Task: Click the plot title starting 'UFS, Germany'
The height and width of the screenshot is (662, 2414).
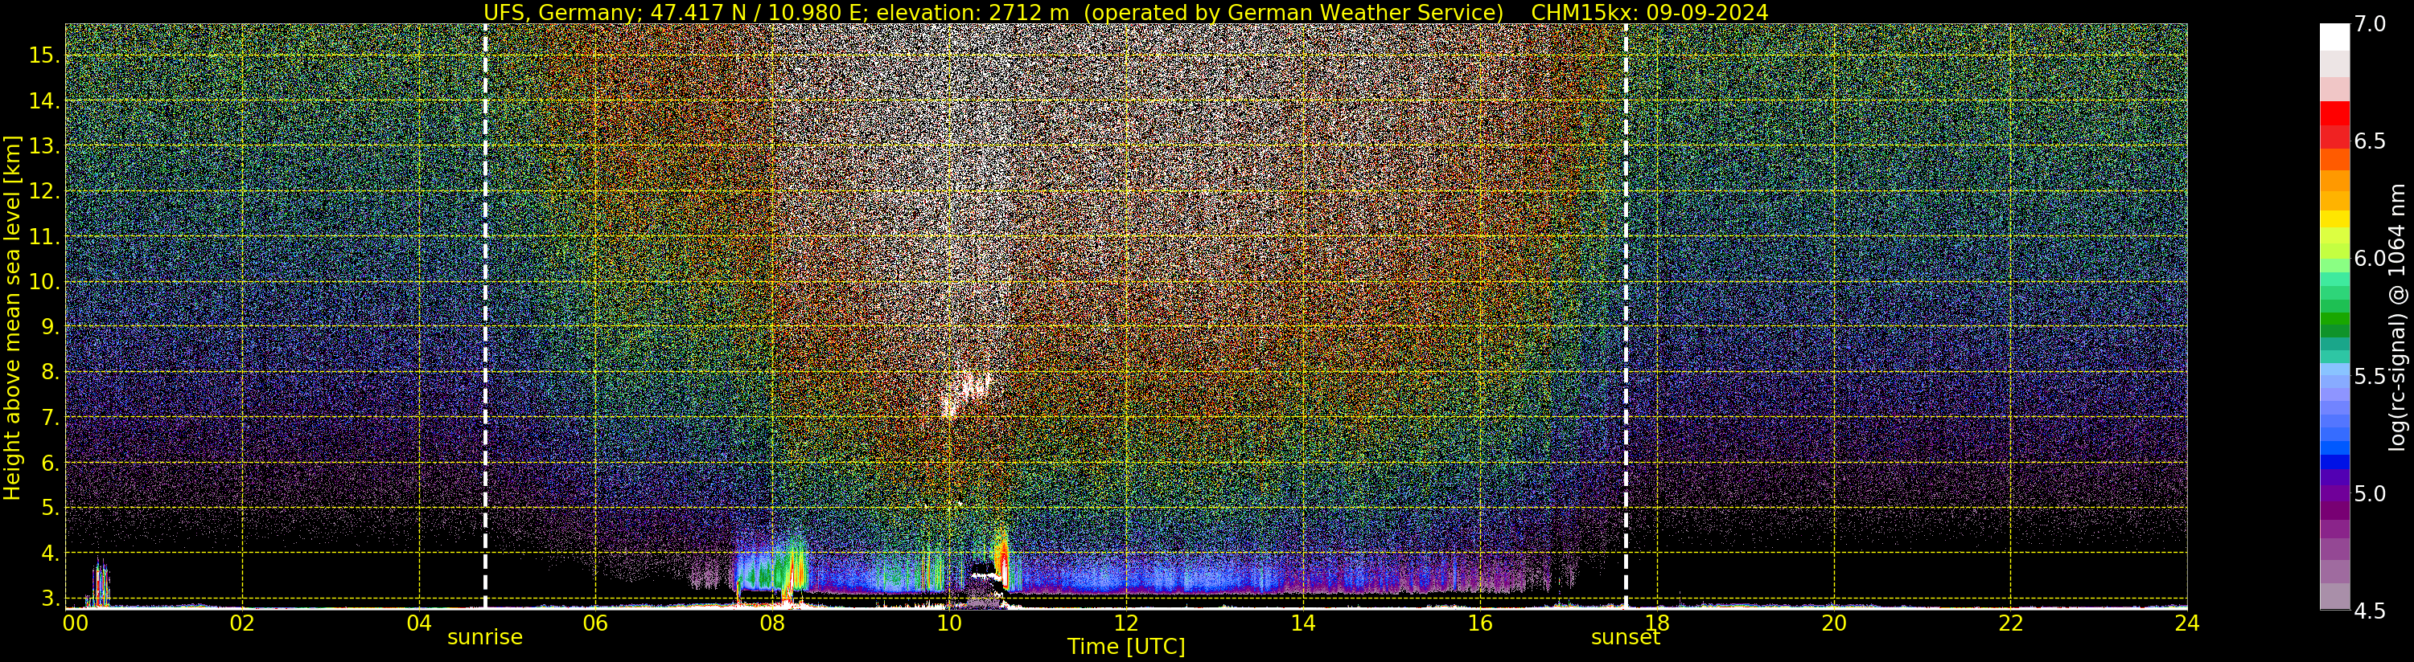Action: tap(1125, 12)
